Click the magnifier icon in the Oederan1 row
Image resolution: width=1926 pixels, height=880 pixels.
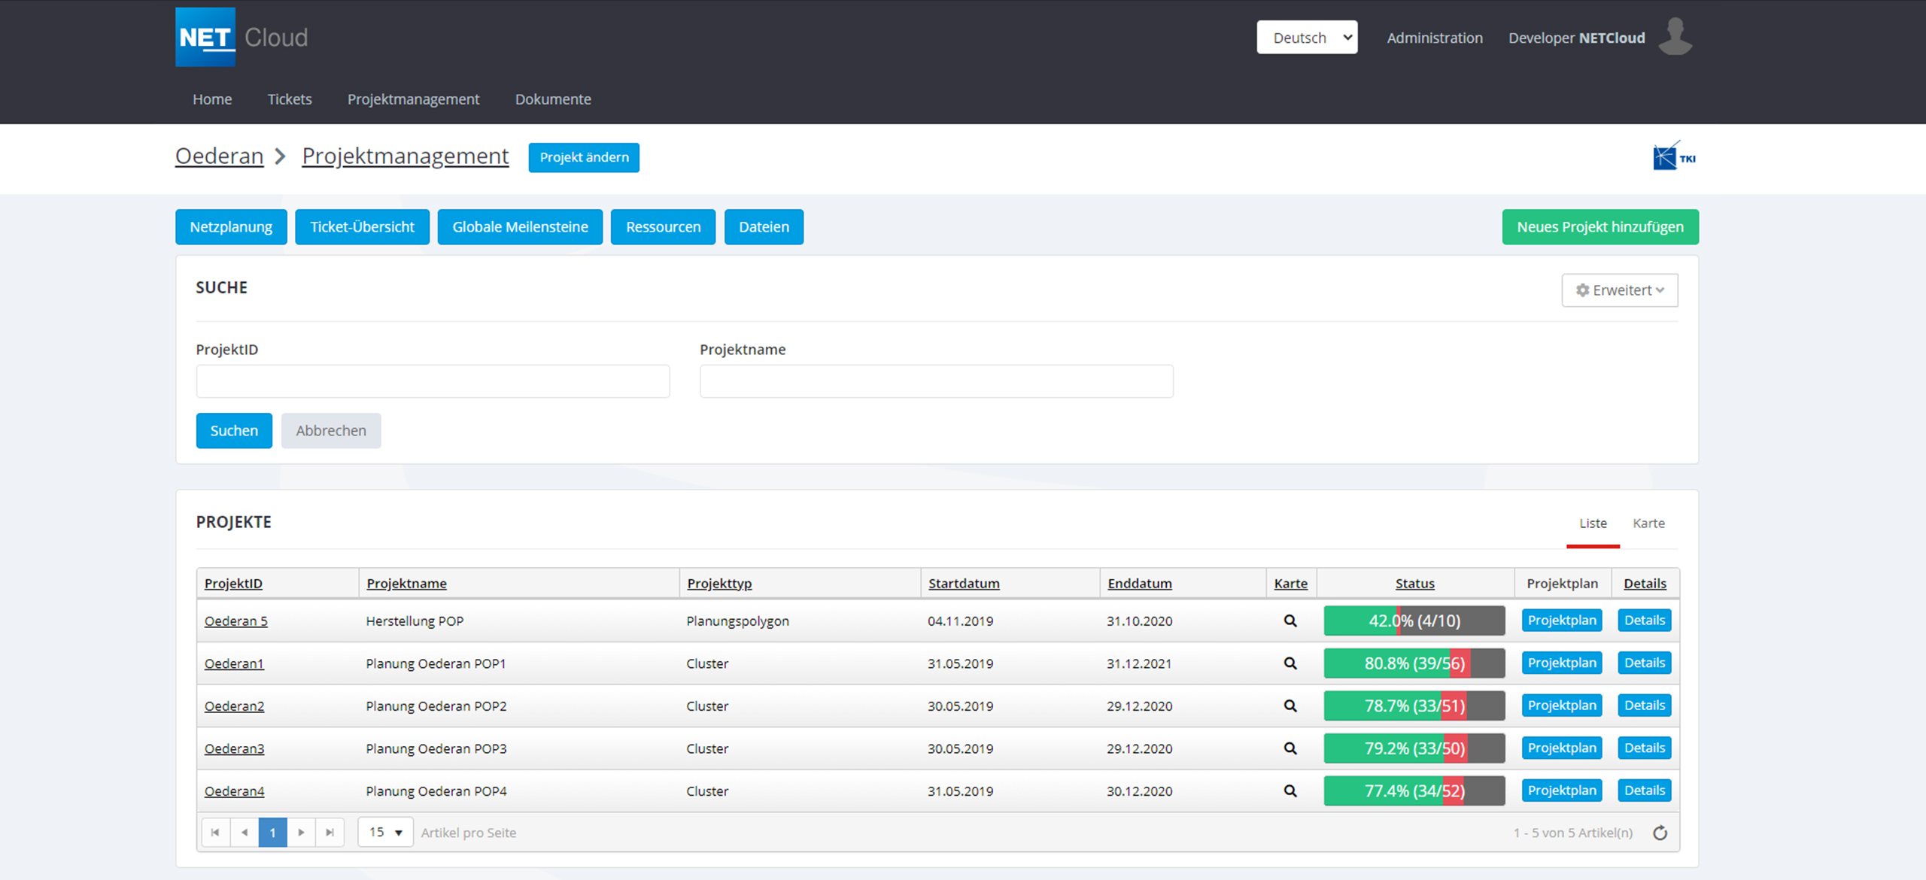coord(1290,663)
